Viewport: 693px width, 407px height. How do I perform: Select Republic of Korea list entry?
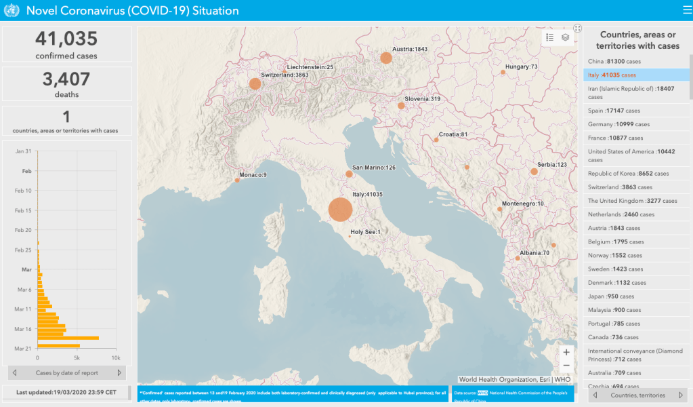tap(628, 173)
